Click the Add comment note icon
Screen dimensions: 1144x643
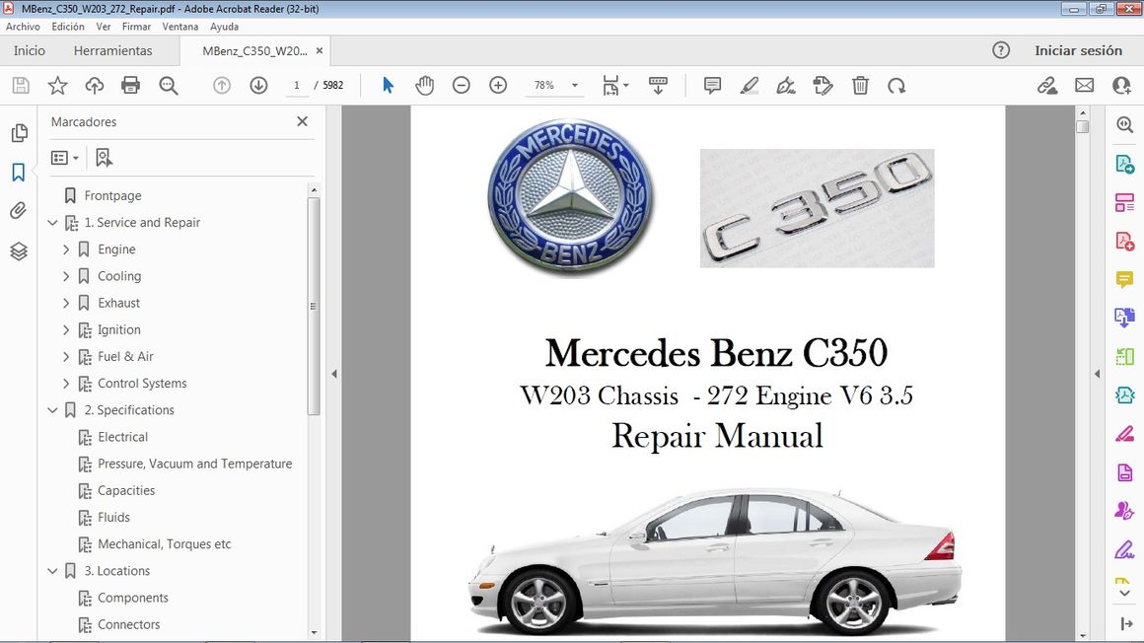pos(712,86)
